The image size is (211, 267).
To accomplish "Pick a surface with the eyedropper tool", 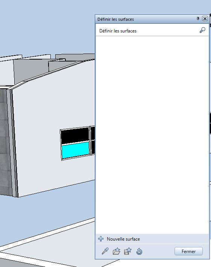I will [x=105, y=251].
